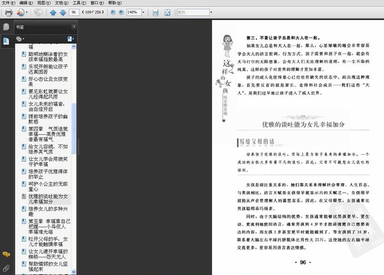Select bookmark 女儿未来的福音,由自信开启
This screenshot has width=384, height=275.
(47, 106)
